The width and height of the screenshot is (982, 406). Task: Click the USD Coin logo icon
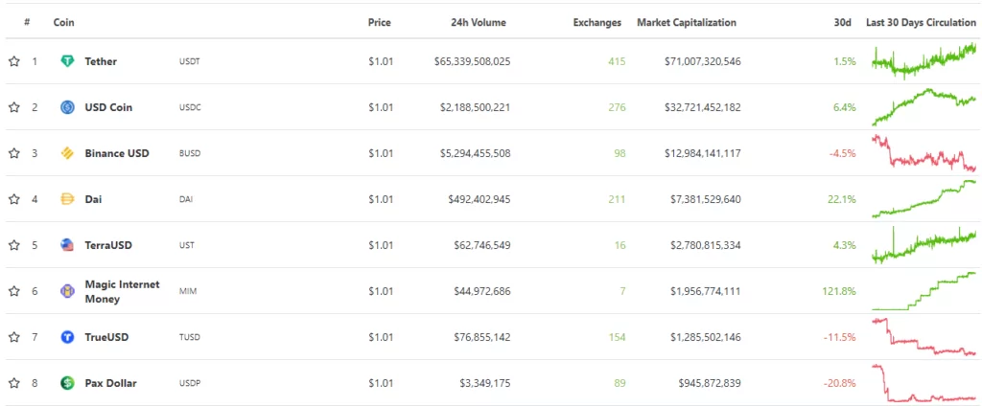(67, 107)
